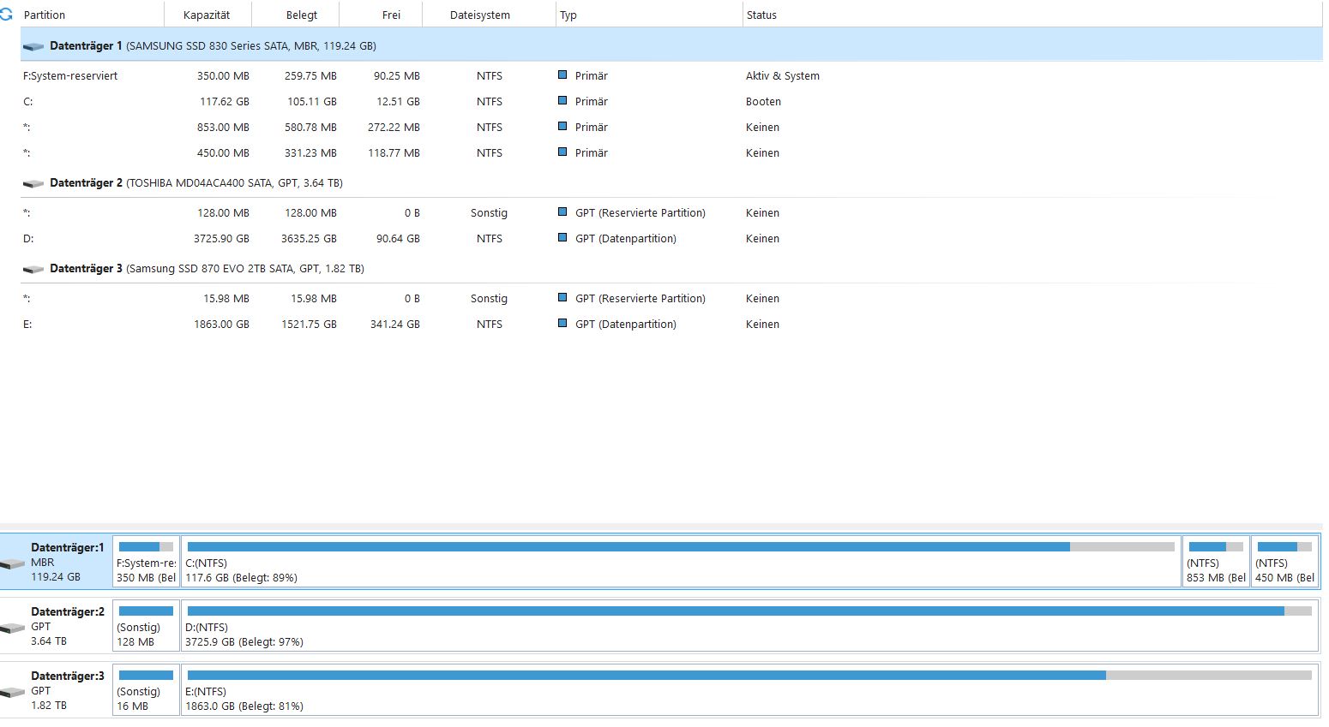Select the F:System-reserviert partition row
This screenshot has height=727, width=1329.
pyautogui.click(x=671, y=75)
